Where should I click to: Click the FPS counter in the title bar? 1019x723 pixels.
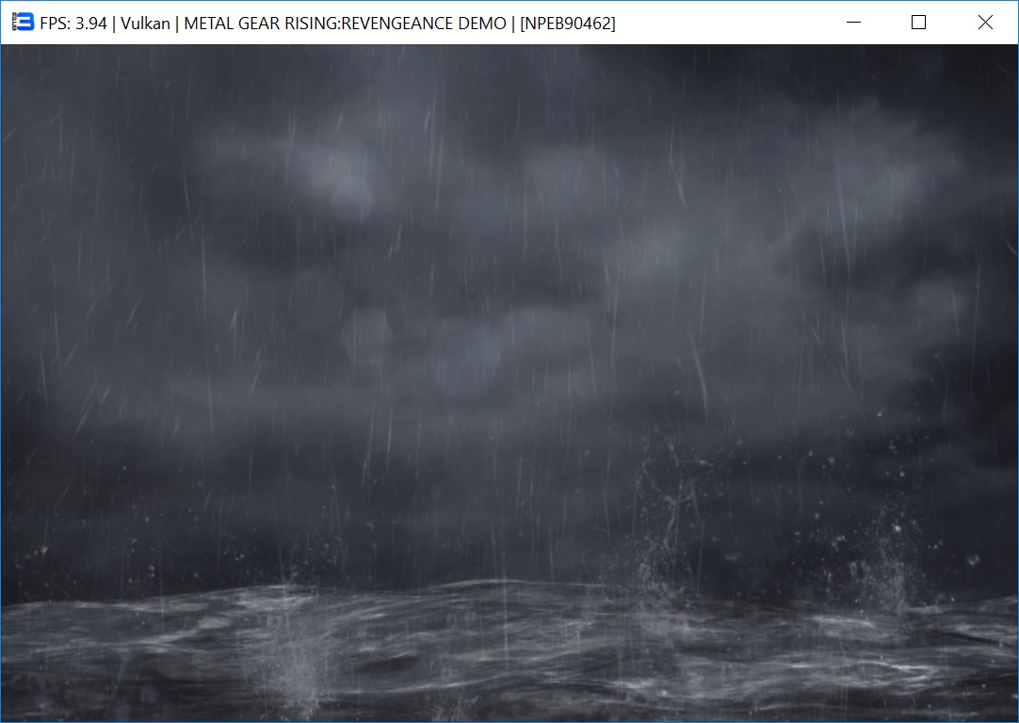(73, 24)
